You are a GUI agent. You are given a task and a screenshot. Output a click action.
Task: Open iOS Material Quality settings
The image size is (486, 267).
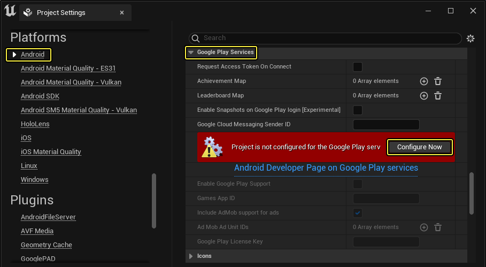51,151
